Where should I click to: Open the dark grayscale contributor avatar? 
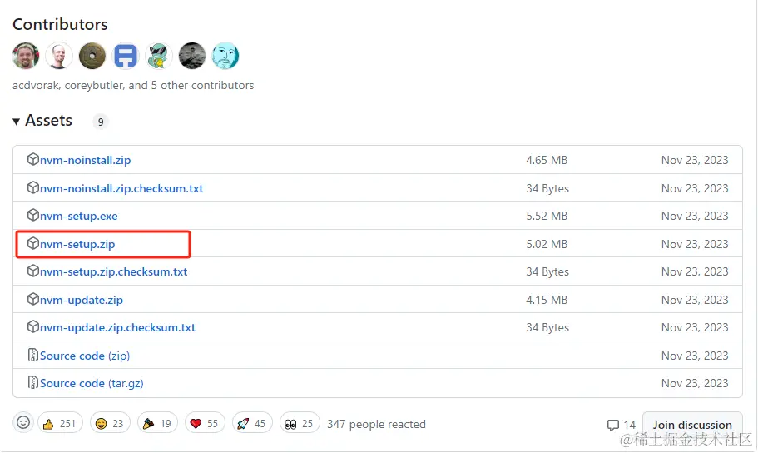click(x=192, y=56)
